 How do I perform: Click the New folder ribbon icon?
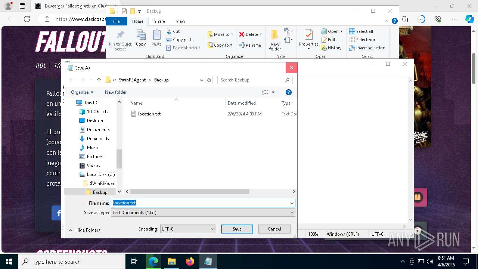[x=274, y=35]
